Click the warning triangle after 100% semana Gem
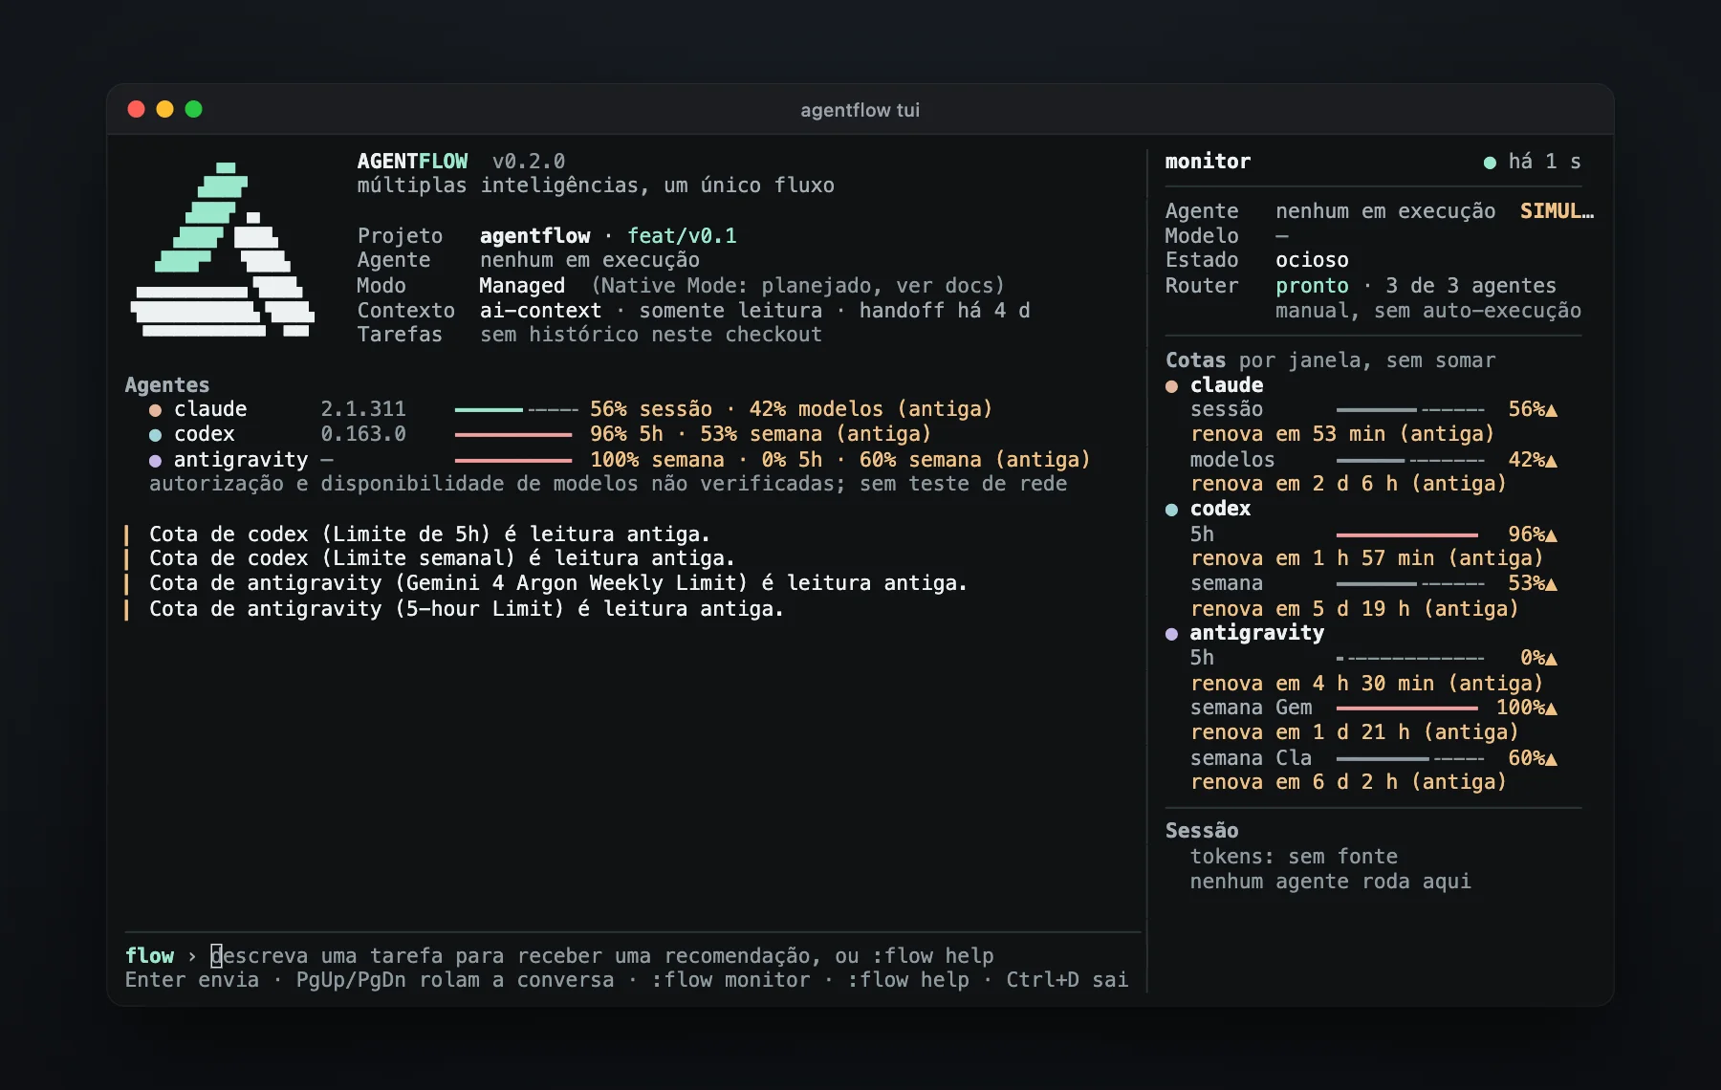Image resolution: width=1721 pixels, height=1090 pixels. click(1551, 708)
